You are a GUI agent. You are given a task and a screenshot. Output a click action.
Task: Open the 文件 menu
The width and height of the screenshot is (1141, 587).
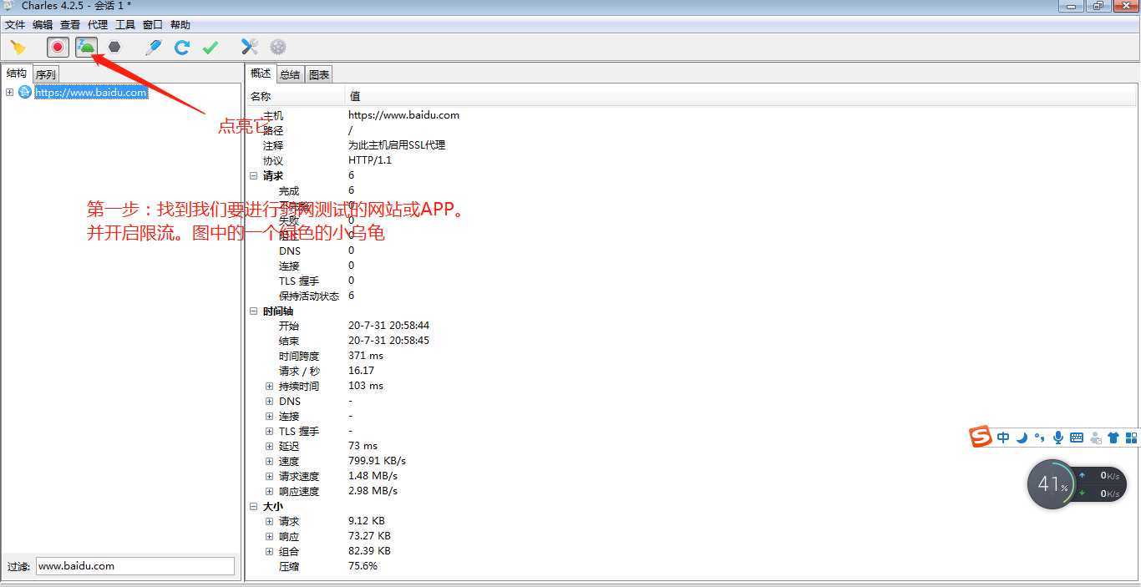[15, 25]
